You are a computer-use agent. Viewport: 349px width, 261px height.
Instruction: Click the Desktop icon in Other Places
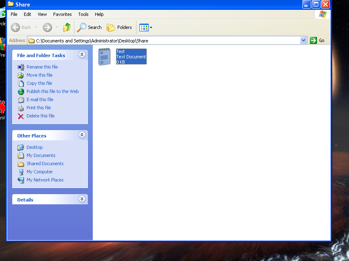21,147
